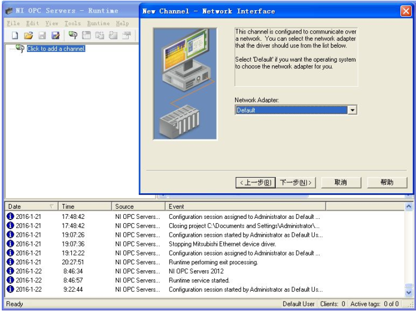Click info icon on the 9:22:44 row
This screenshot has height=311, width=416.
10,289
